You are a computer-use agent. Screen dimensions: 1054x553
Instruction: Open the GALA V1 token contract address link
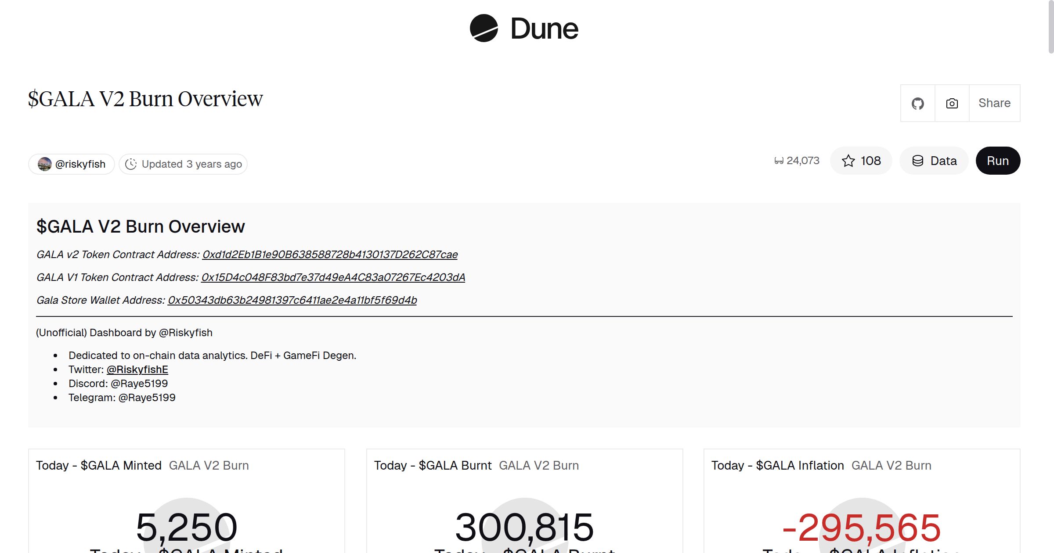tap(333, 277)
